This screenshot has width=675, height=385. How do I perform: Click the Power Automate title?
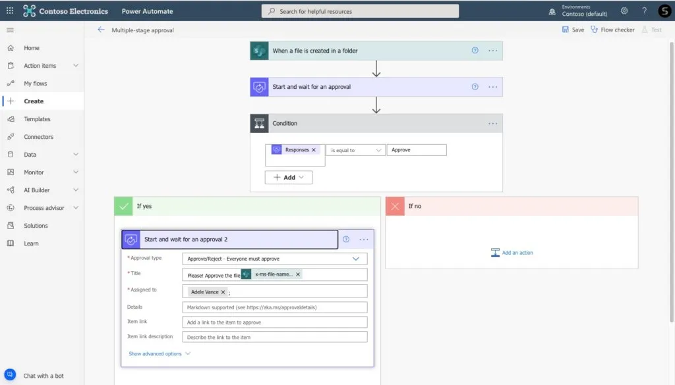(147, 11)
